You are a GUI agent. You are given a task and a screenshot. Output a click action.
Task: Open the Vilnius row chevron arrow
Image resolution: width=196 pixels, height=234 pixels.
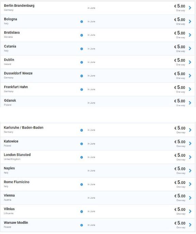190,211
